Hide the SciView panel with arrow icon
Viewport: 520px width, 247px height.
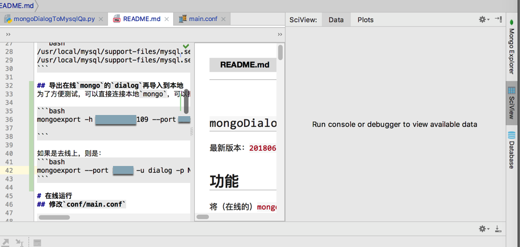498,19
